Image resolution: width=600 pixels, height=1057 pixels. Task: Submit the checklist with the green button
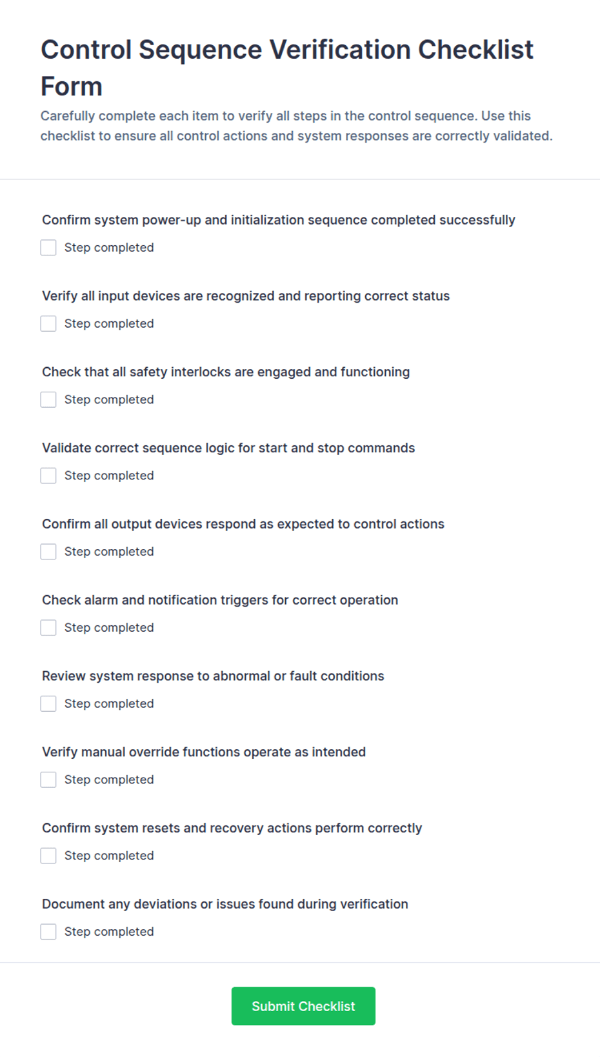[303, 1006]
